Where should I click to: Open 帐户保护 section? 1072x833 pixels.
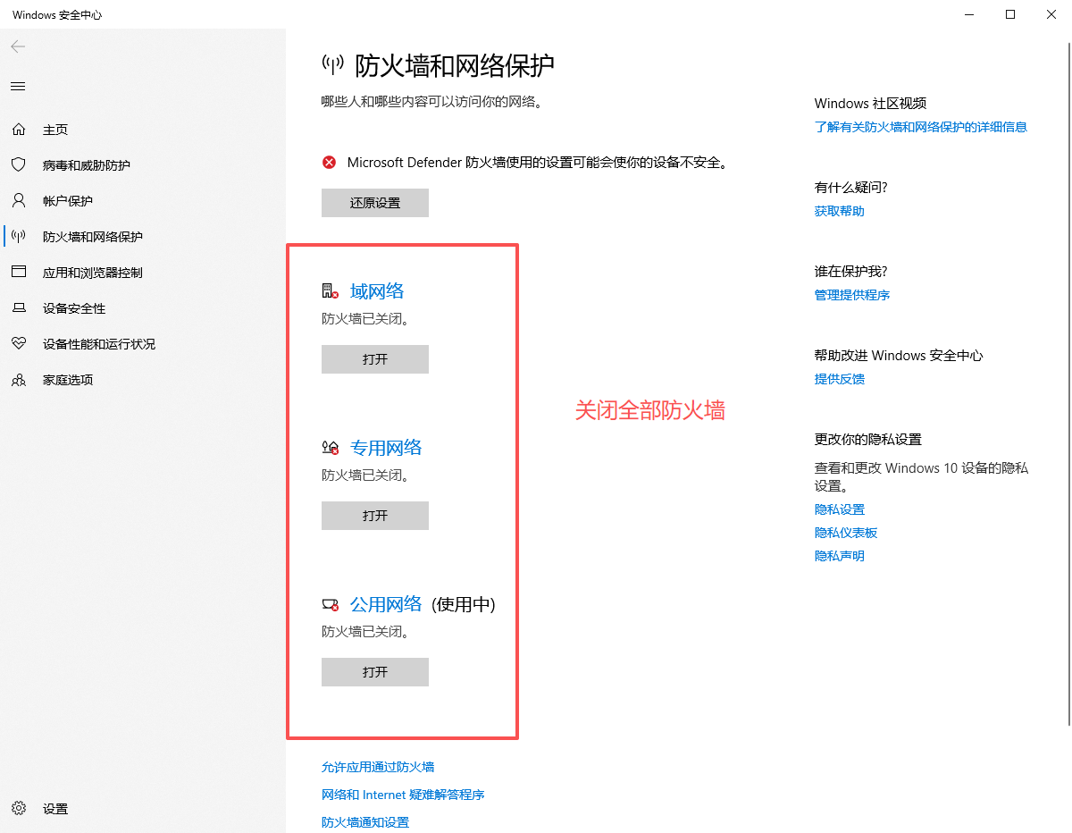(68, 201)
